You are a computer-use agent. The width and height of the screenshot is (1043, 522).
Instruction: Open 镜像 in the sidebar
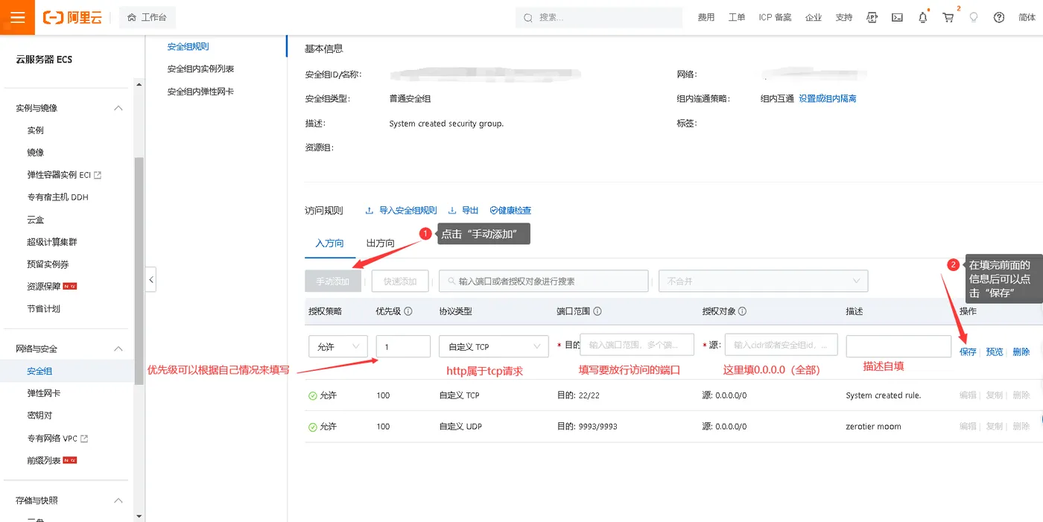click(x=36, y=153)
